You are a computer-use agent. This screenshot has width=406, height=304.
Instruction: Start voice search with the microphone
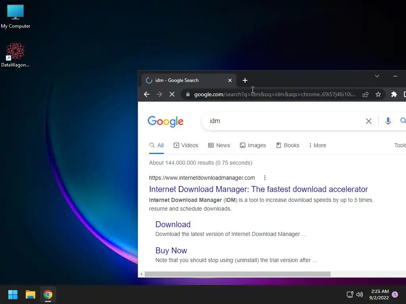tap(388, 121)
